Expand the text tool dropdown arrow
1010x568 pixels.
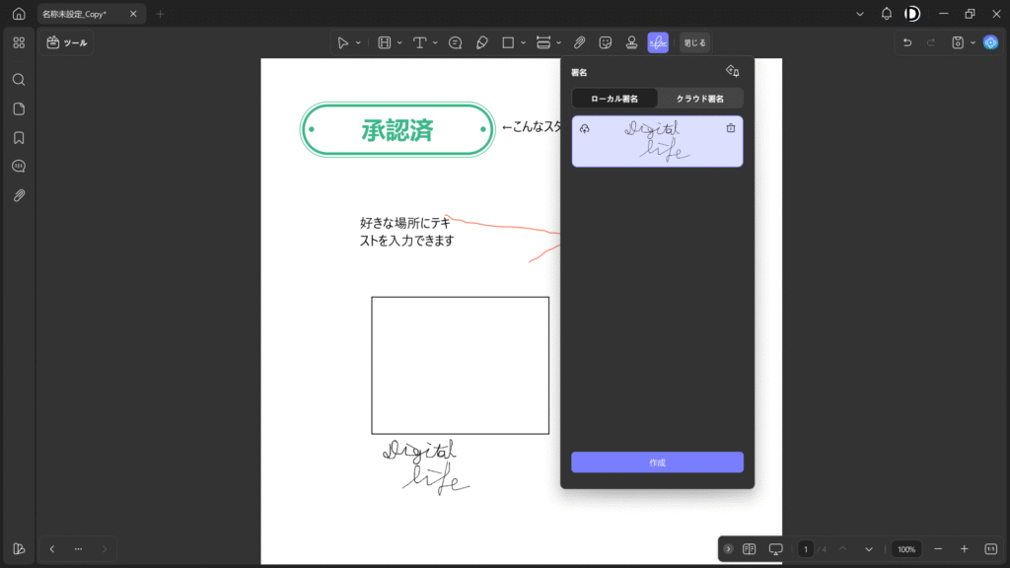pos(435,42)
